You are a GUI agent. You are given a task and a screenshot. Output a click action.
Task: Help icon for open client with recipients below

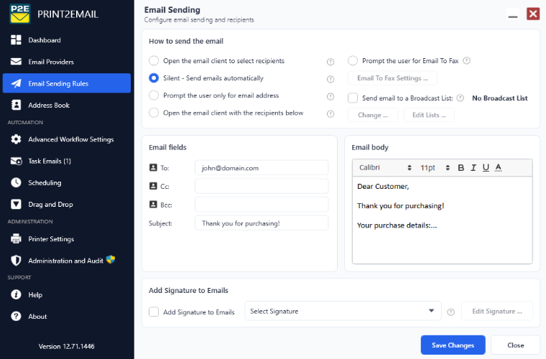tap(330, 113)
